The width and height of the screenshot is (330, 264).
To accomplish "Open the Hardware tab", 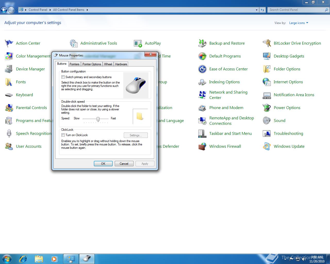I will pyautogui.click(x=121, y=64).
